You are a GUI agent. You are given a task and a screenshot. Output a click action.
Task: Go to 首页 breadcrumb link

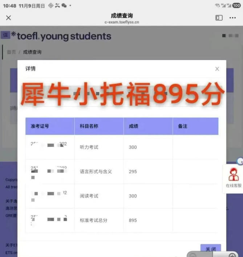[x=11, y=52]
